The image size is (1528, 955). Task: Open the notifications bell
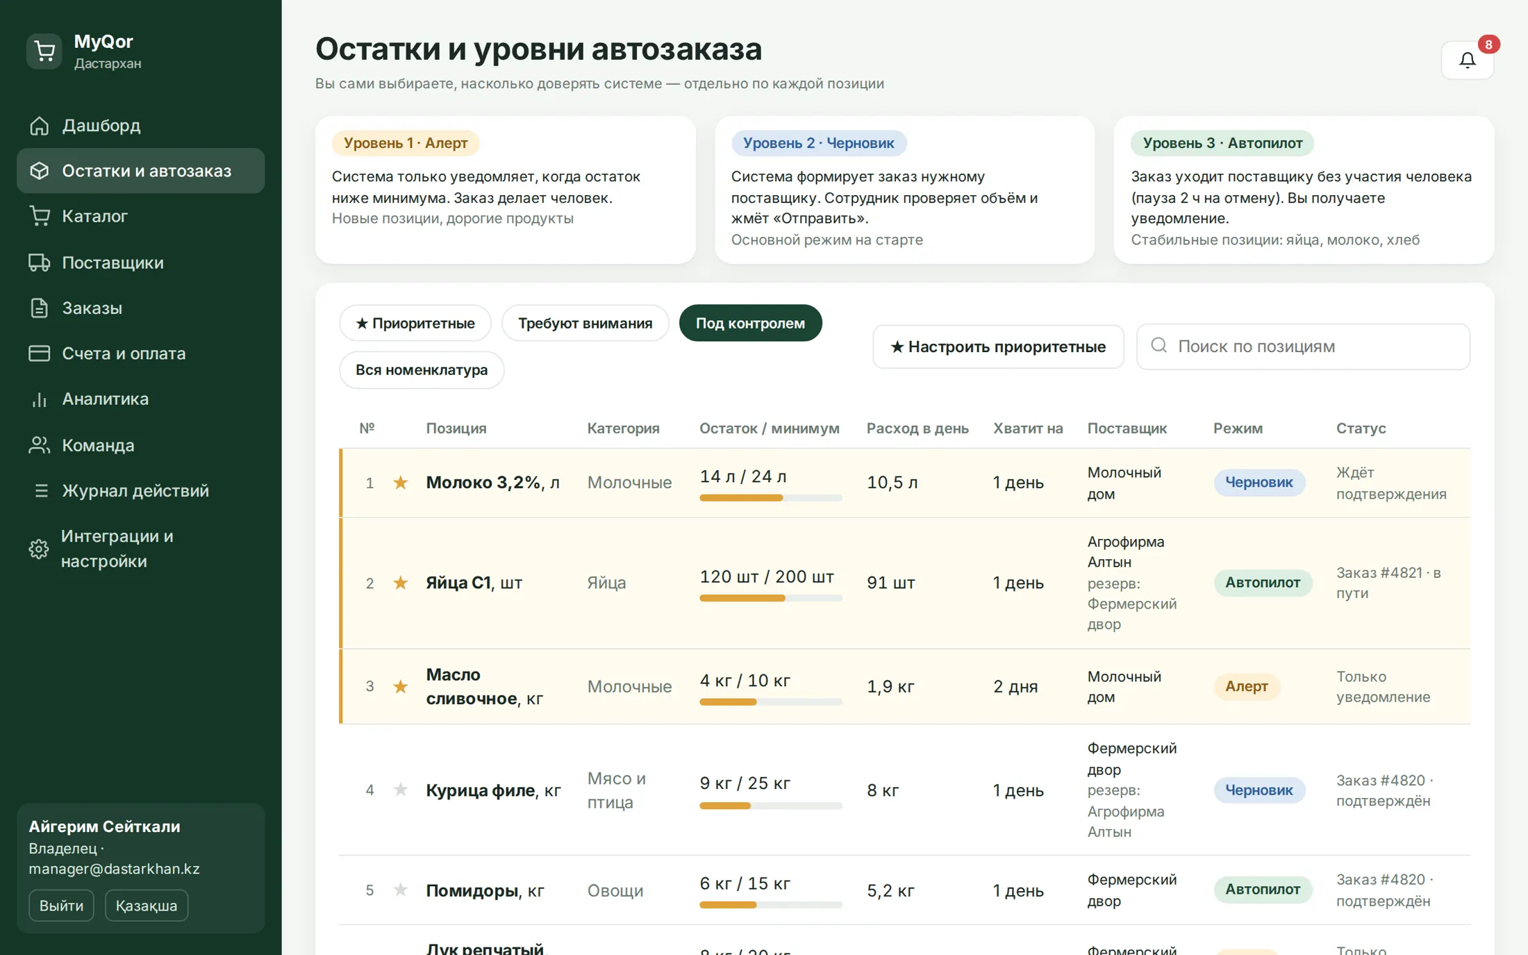pos(1467,60)
